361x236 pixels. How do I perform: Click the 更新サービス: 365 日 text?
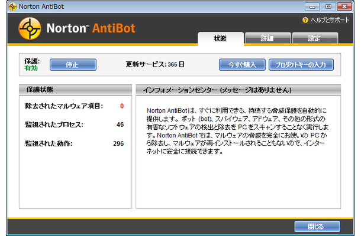tap(155, 64)
